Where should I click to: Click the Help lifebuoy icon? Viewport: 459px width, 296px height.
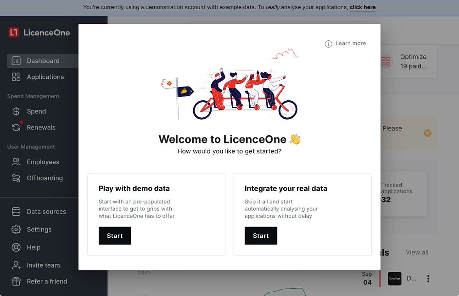pos(16,247)
